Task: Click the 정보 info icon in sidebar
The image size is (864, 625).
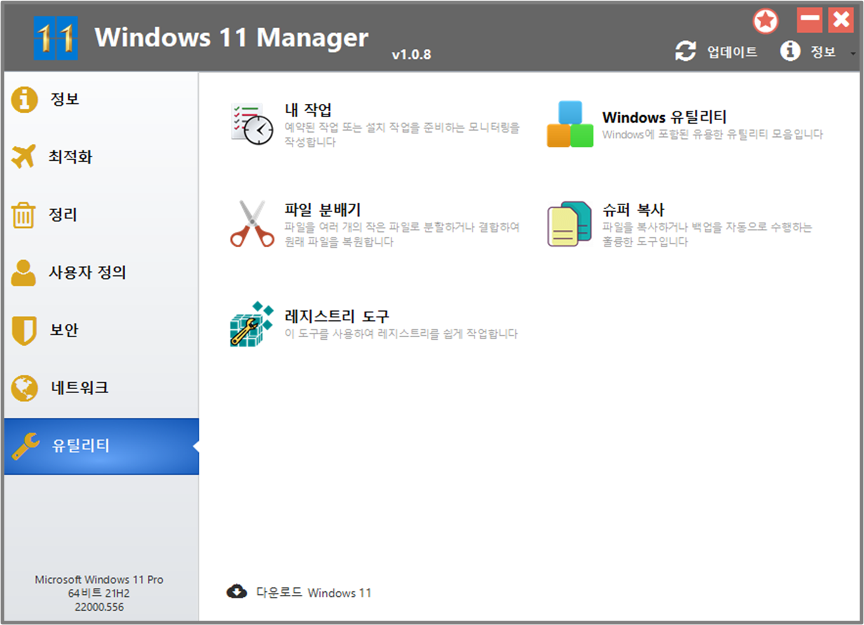Action: (x=24, y=99)
